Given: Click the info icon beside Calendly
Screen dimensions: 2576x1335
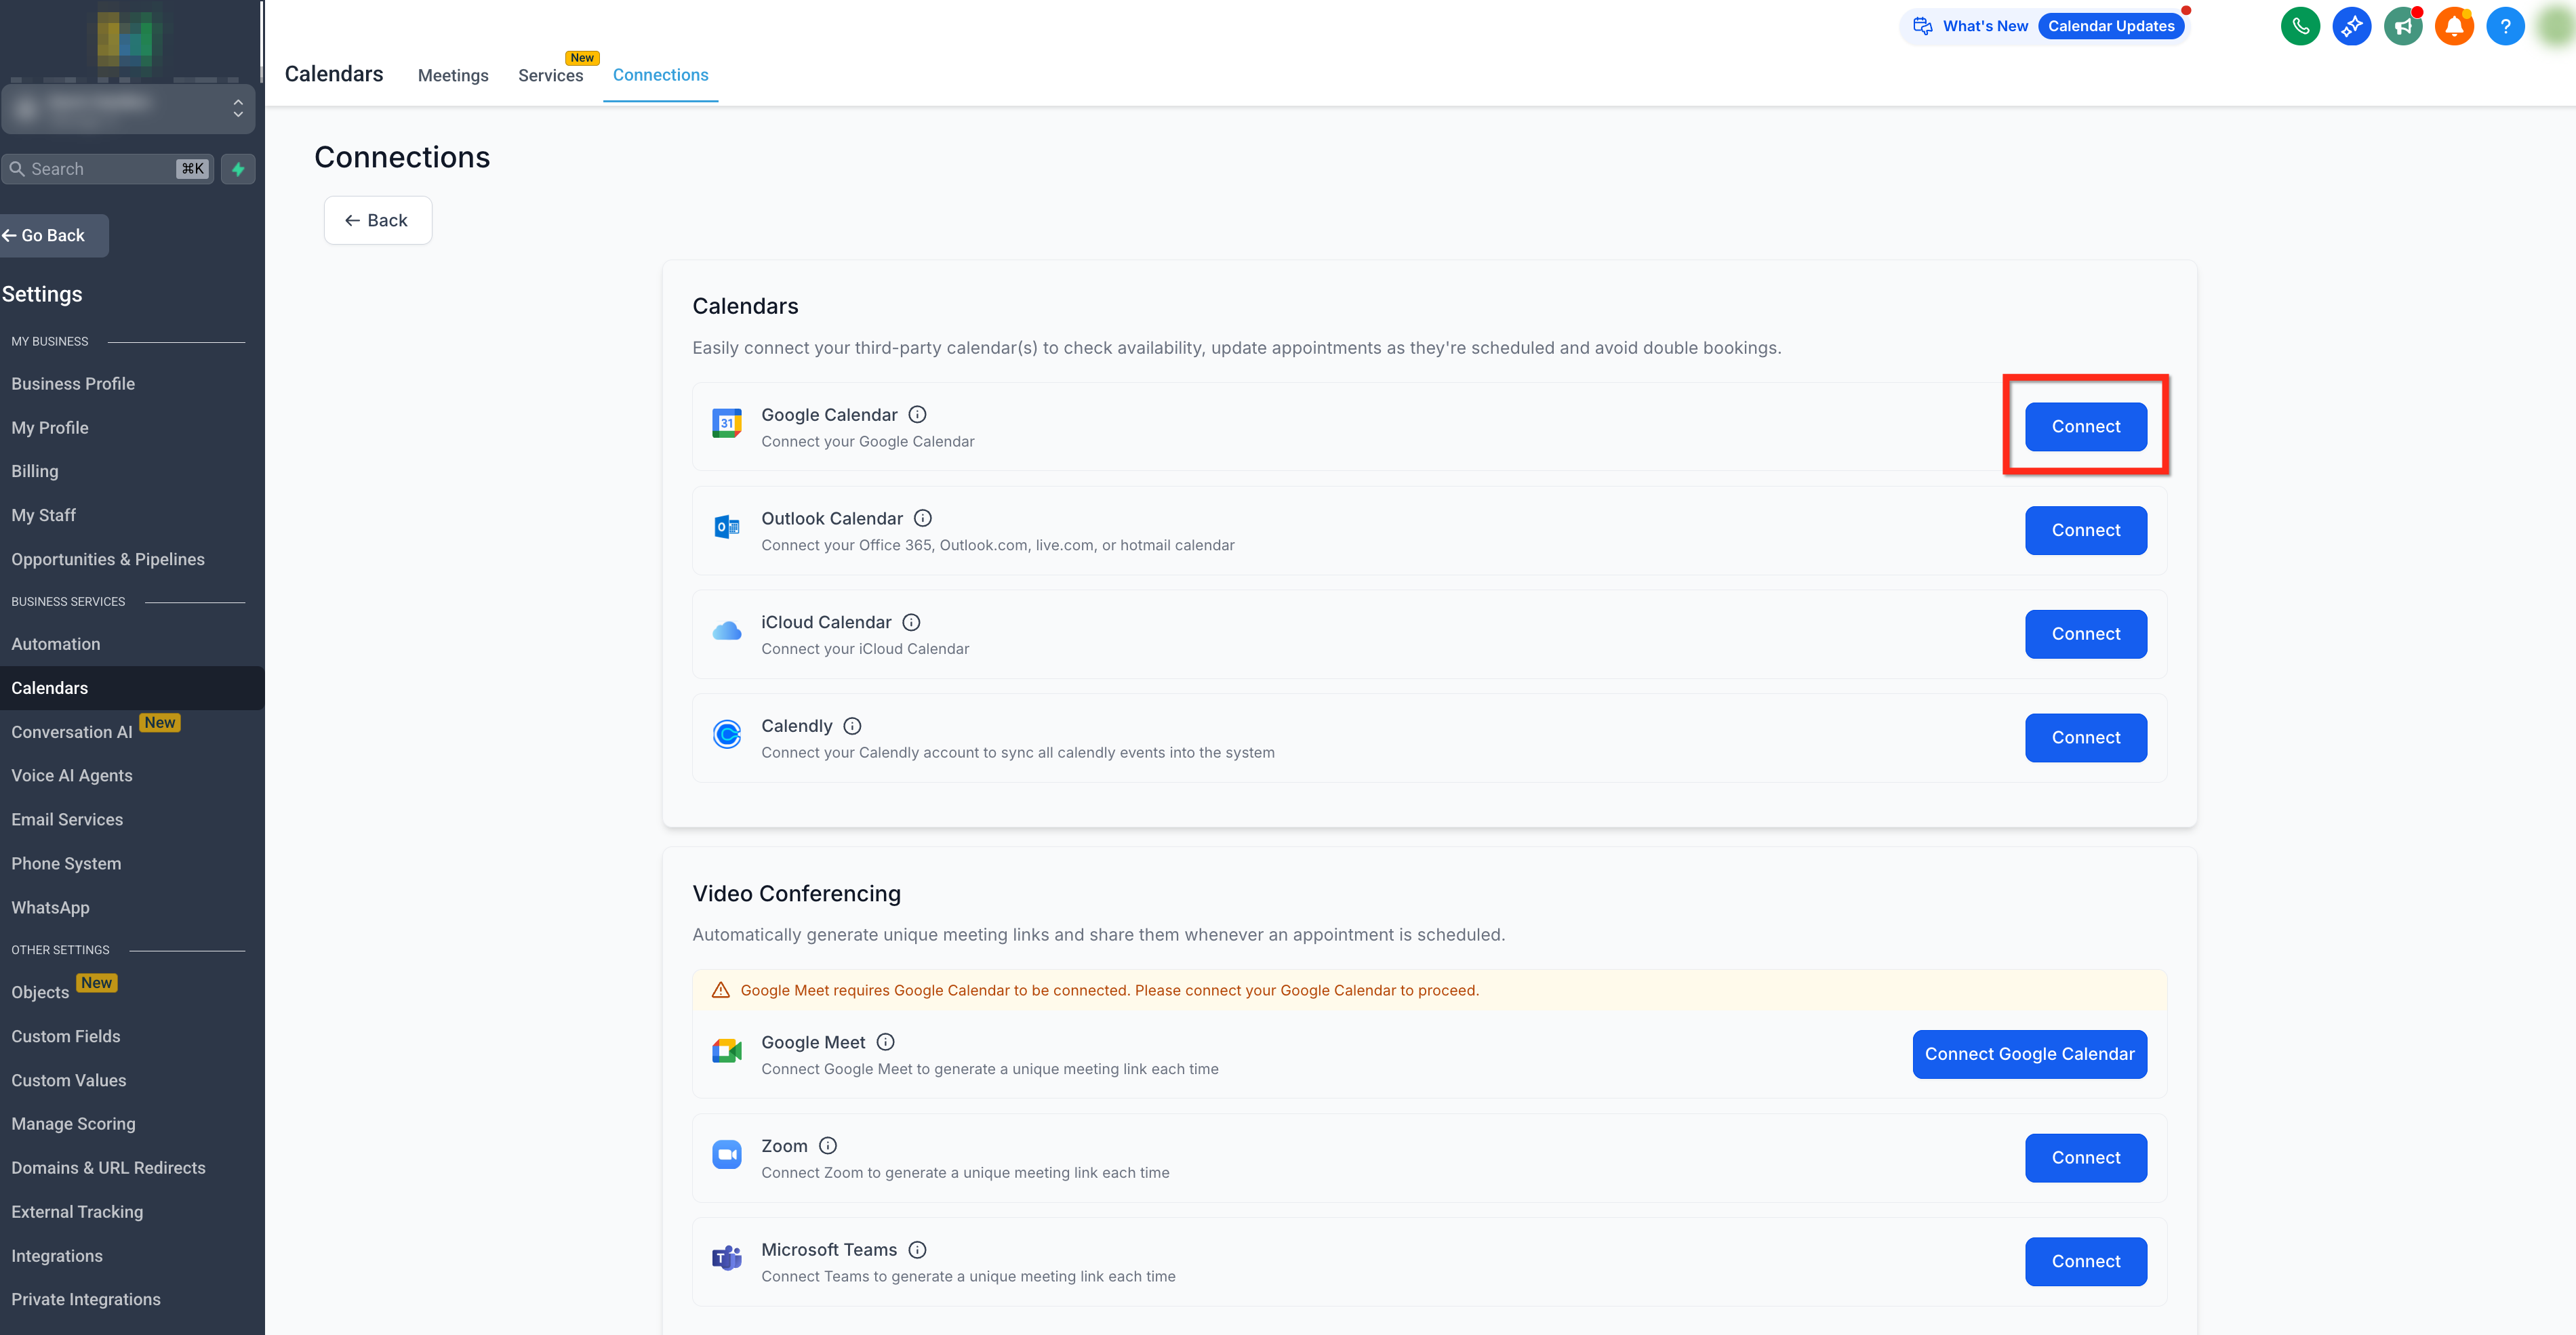Looking at the screenshot, I should tap(852, 725).
